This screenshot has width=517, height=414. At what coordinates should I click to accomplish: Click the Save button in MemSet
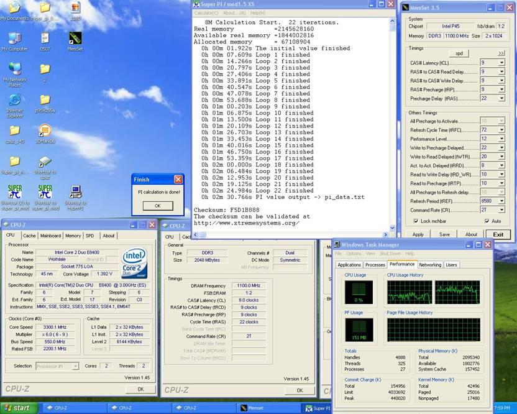444,234
